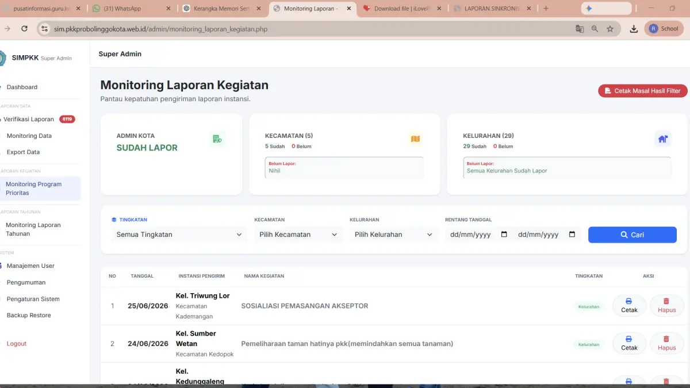Click the SIMPKK logo title

[x=24, y=57]
